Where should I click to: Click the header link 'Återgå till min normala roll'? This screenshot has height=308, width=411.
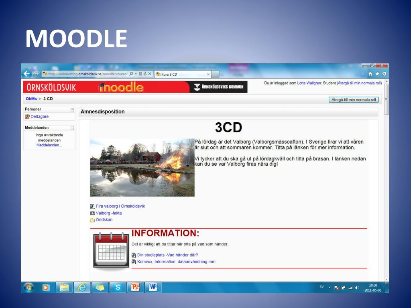pyautogui.click(x=359, y=83)
